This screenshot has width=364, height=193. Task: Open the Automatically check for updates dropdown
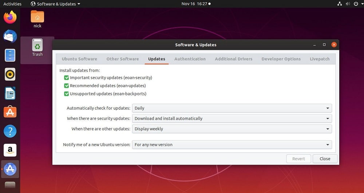coord(232,108)
